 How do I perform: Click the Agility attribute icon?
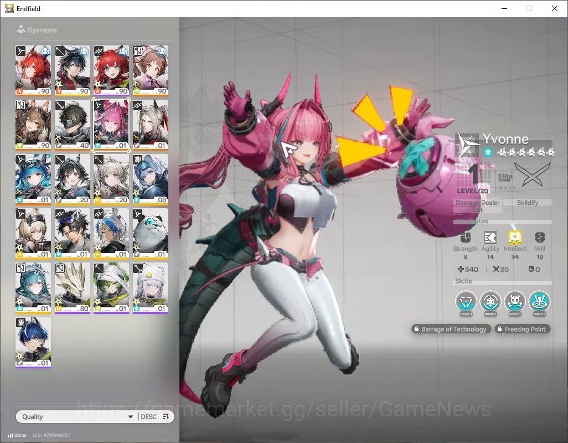coord(490,238)
